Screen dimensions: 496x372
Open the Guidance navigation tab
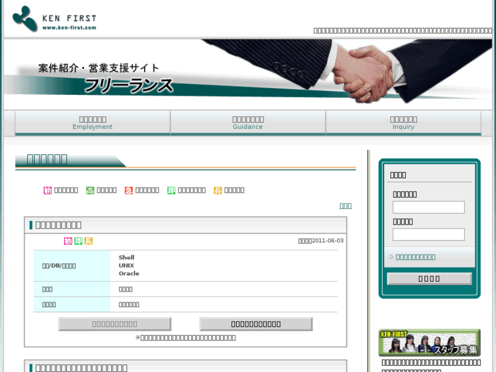(x=248, y=123)
